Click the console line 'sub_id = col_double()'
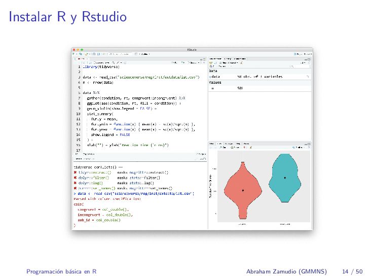The image size is (368, 276). pos(99,220)
